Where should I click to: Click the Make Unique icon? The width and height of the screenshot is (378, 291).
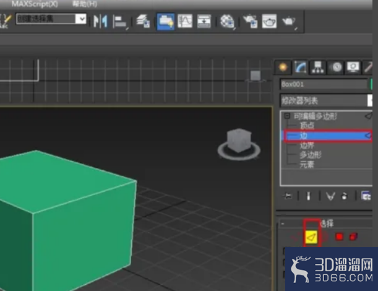coord(330,196)
